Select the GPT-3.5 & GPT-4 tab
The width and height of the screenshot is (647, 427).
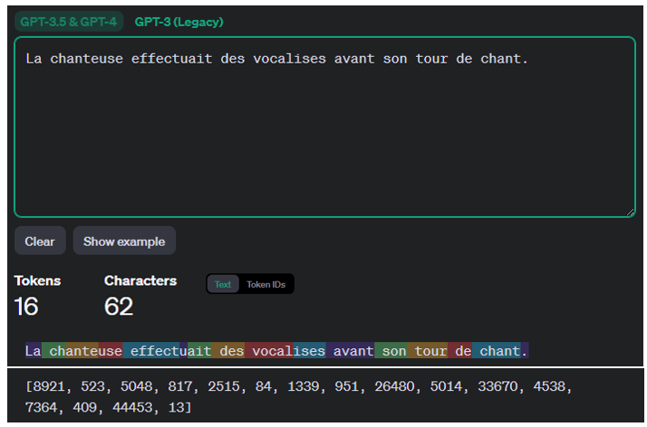click(69, 22)
